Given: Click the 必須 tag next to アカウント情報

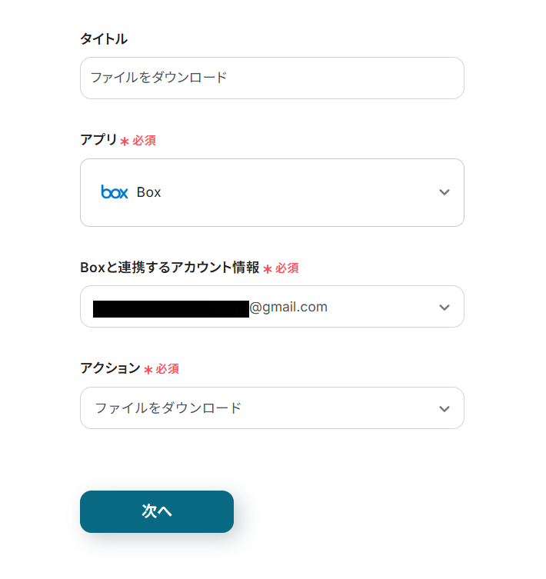Looking at the screenshot, I should click(288, 268).
